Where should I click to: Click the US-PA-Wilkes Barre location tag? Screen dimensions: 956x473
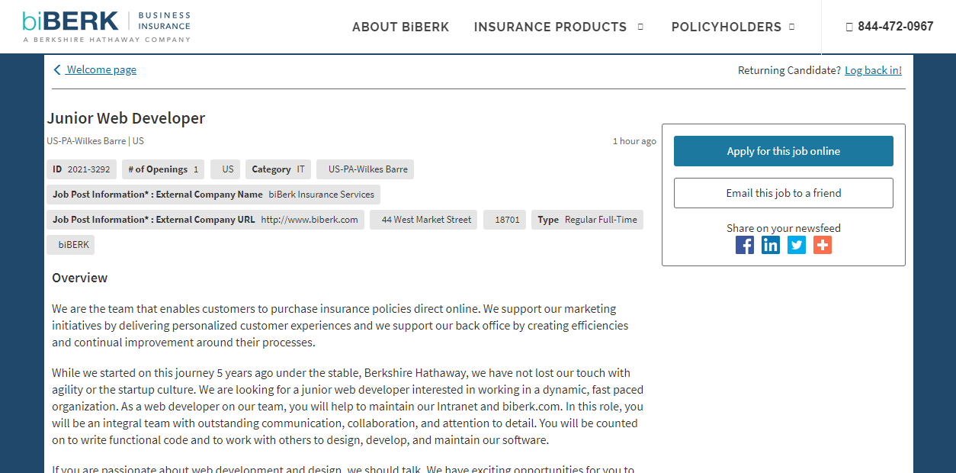pyautogui.click(x=365, y=169)
